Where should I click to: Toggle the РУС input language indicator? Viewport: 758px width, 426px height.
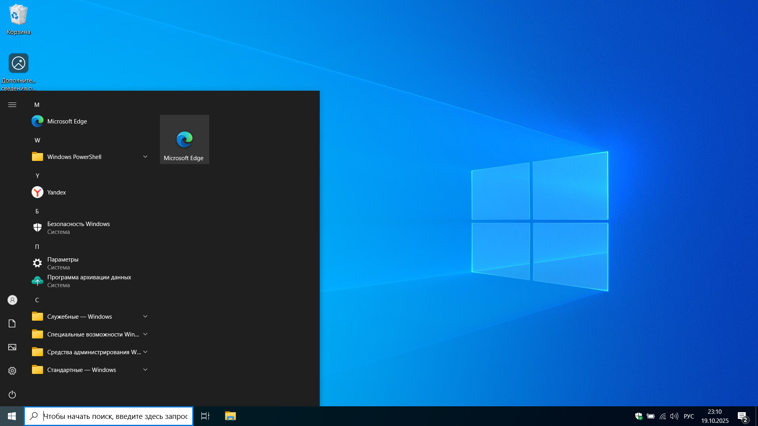click(x=689, y=416)
